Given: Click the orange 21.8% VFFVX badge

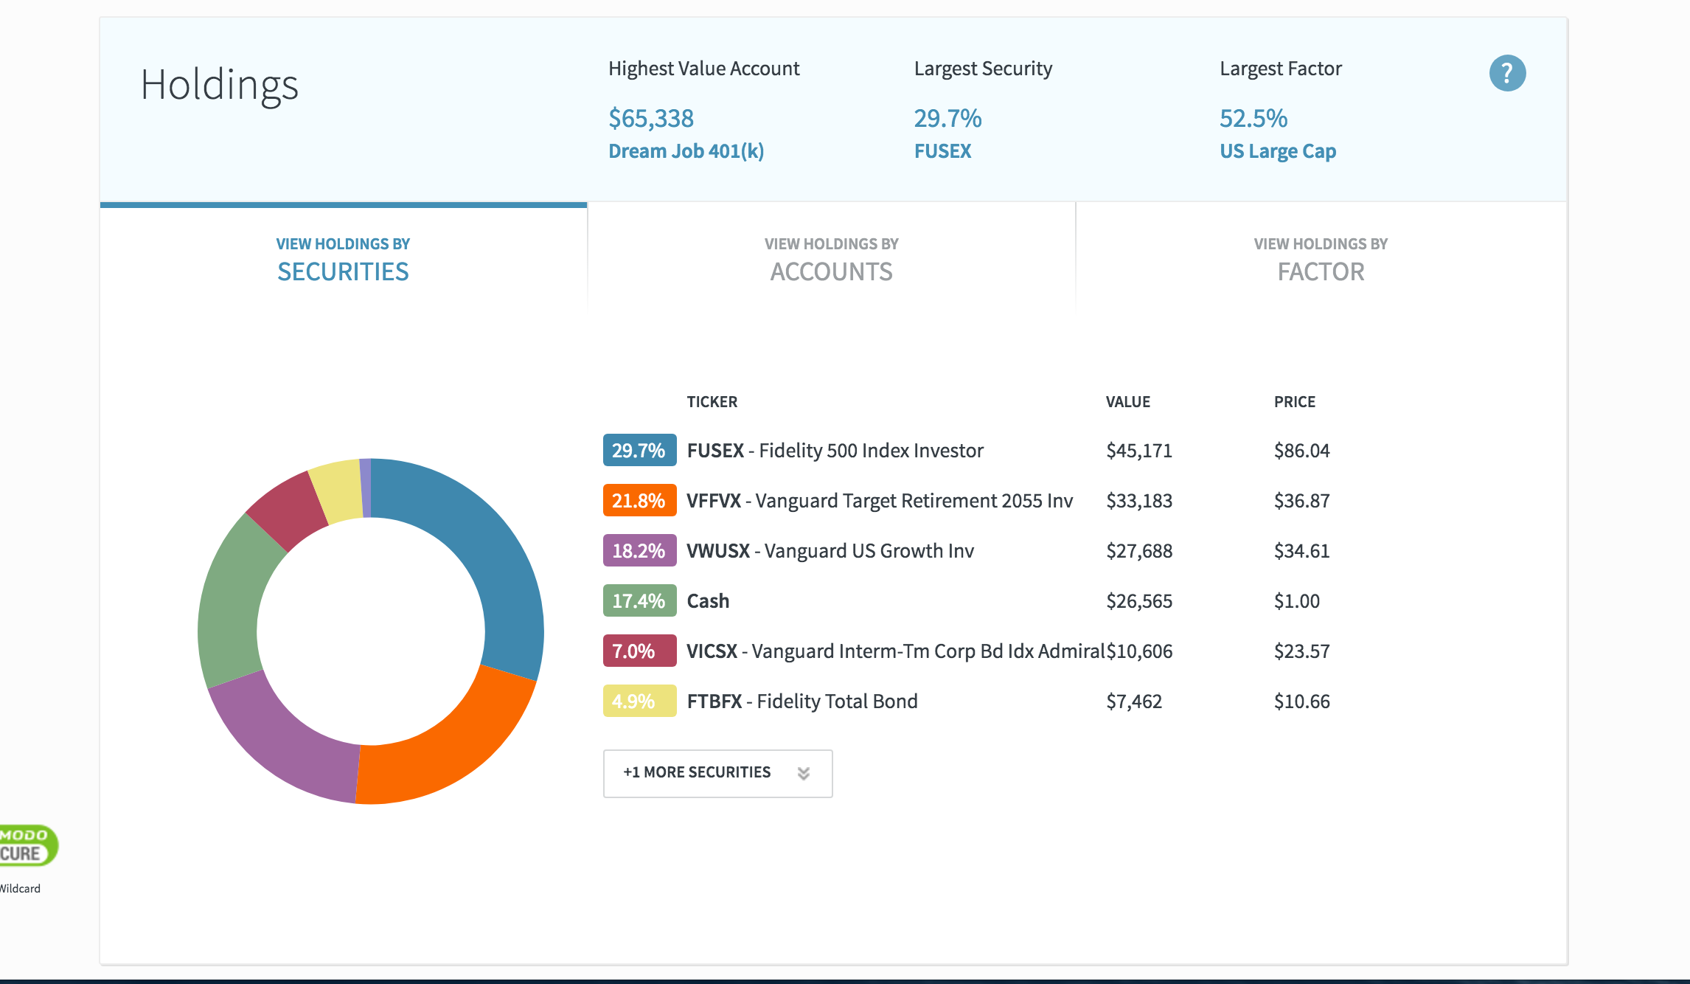Looking at the screenshot, I should [x=639, y=501].
